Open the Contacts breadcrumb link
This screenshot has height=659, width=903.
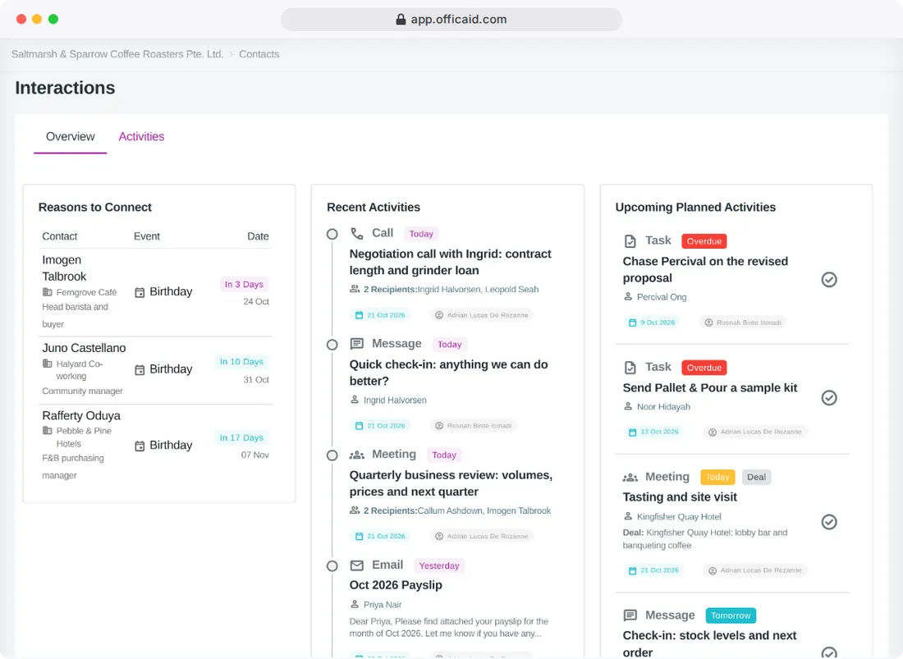[259, 54]
